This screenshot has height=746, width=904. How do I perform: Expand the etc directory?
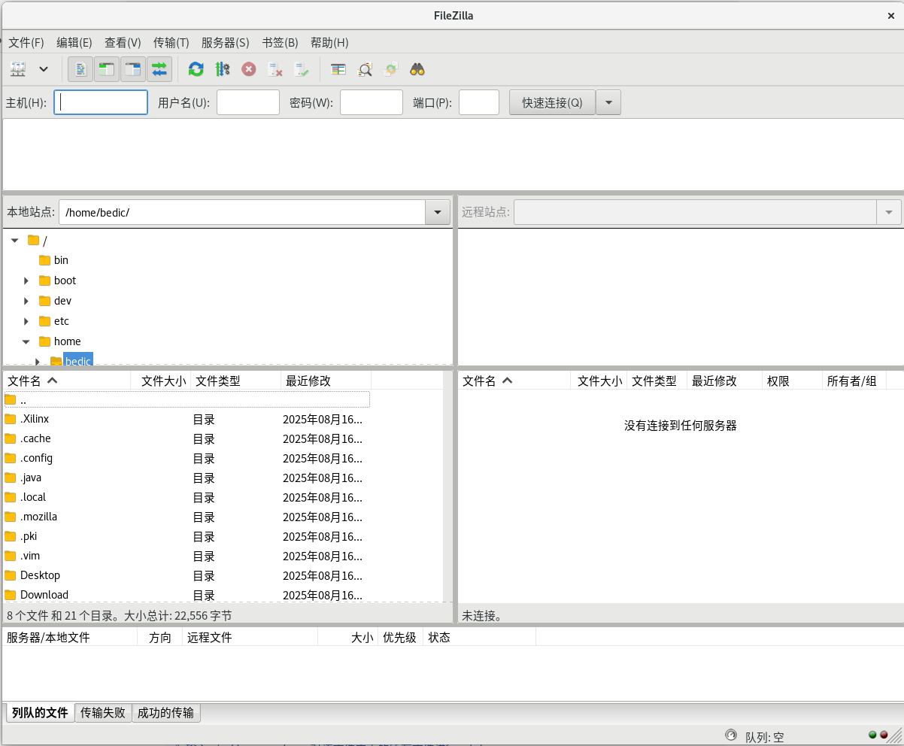click(26, 320)
